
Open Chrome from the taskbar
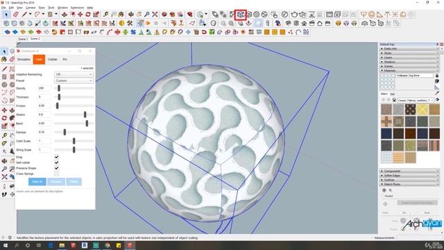tap(107, 245)
